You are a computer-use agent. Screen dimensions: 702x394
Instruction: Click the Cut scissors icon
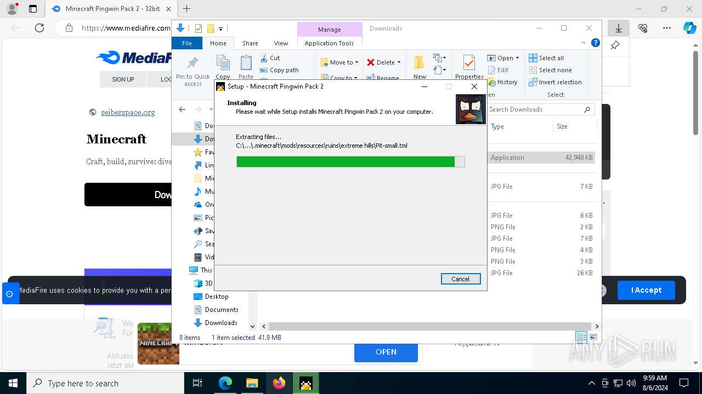point(264,57)
